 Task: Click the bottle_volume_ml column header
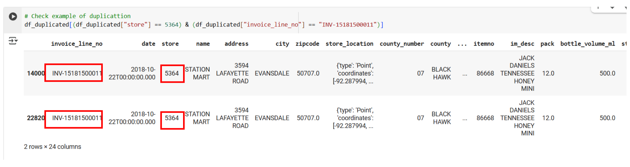588,44
